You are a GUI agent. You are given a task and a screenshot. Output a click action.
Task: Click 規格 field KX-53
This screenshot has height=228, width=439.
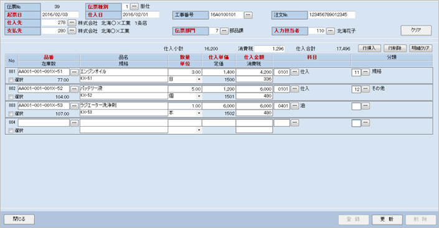pos(124,113)
